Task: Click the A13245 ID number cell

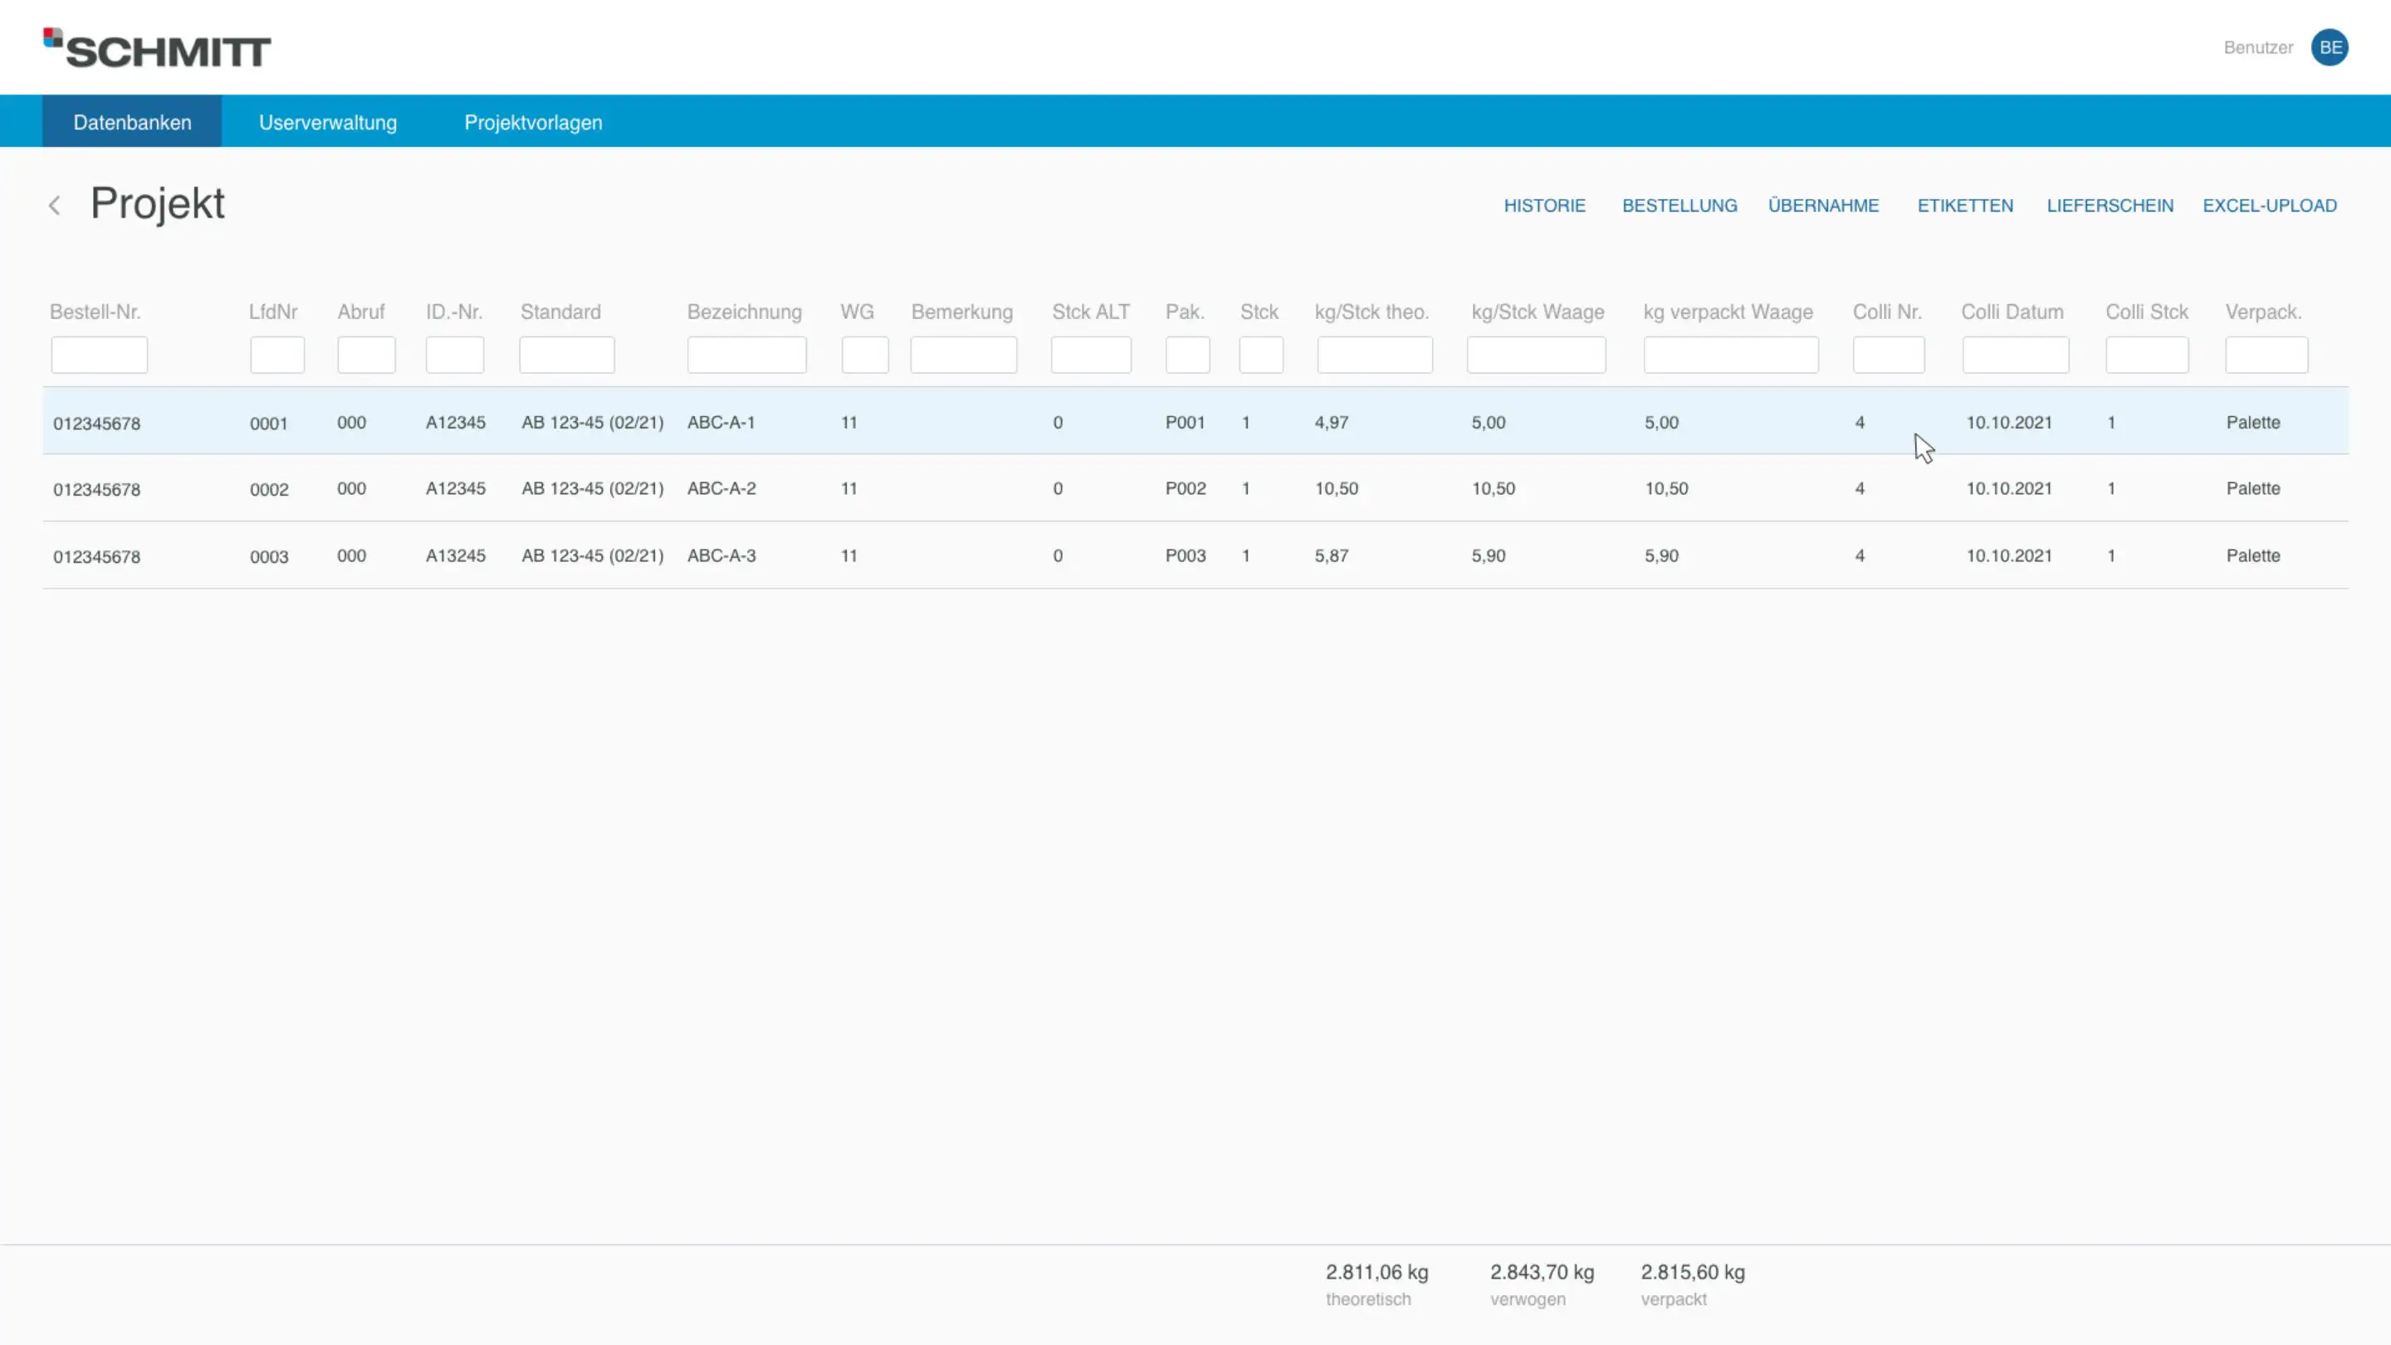Action: tap(456, 555)
